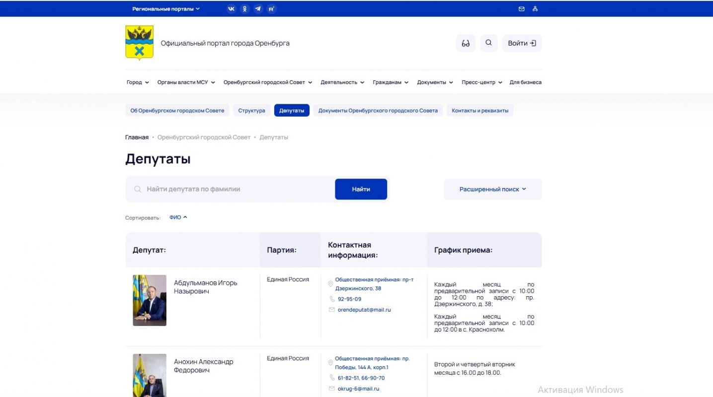Enable the visually impaired glasses mode
713x397 pixels.
pos(466,43)
